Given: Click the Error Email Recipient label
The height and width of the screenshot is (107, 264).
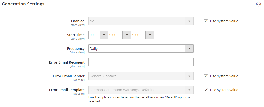Looking at the screenshot, I should coord(67,62).
